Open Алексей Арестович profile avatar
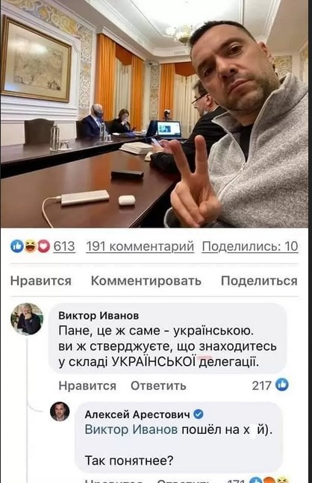This screenshot has height=483, width=312. pos(60,411)
